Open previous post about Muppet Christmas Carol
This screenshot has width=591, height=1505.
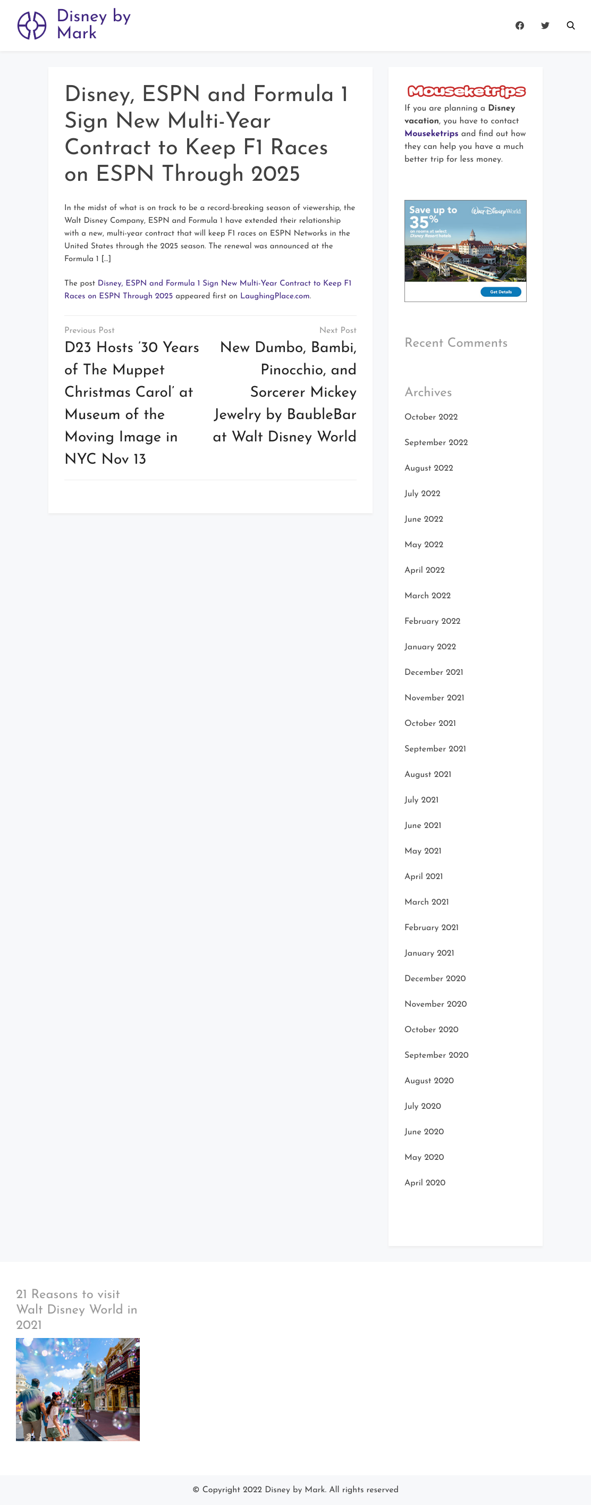(132, 403)
